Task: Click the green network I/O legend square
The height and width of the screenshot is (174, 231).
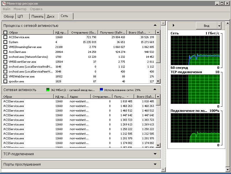Action: [x=48, y=90]
